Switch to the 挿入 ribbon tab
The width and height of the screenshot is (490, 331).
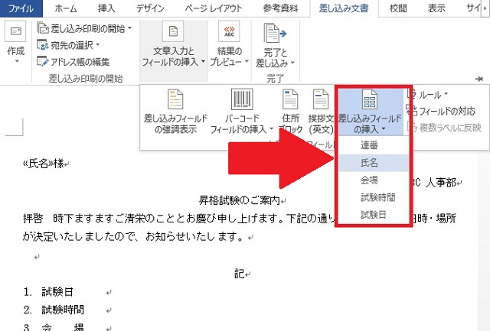tap(107, 8)
